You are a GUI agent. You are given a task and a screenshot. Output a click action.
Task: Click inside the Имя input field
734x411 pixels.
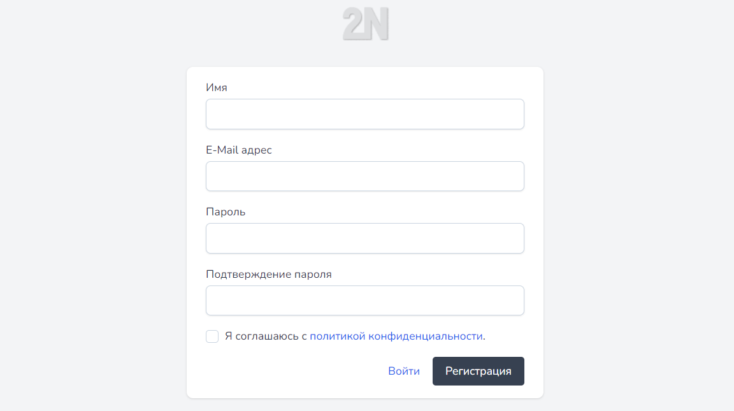364,113
